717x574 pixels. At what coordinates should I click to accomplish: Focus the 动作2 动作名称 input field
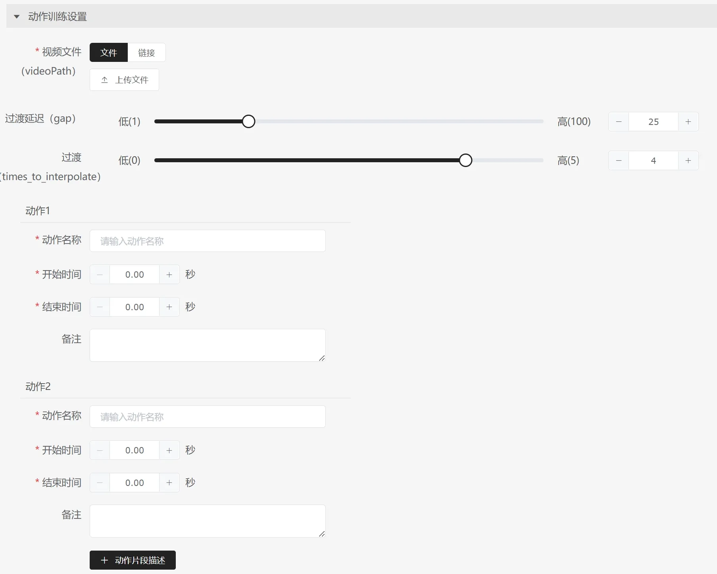tap(208, 417)
